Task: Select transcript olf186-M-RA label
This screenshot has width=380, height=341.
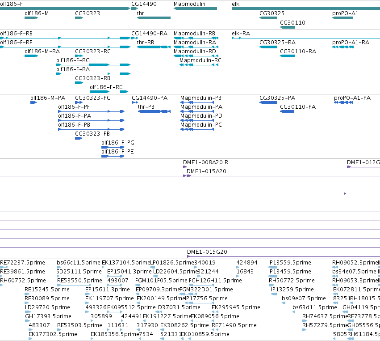Action: point(42,51)
